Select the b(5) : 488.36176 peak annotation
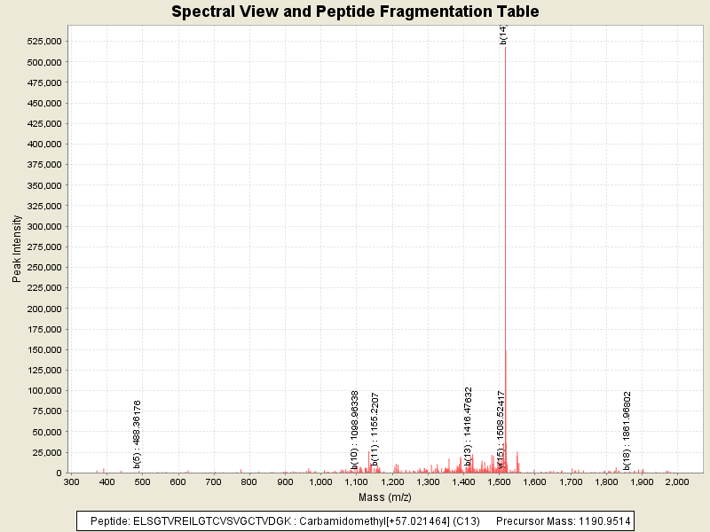The image size is (710, 532). [138, 434]
